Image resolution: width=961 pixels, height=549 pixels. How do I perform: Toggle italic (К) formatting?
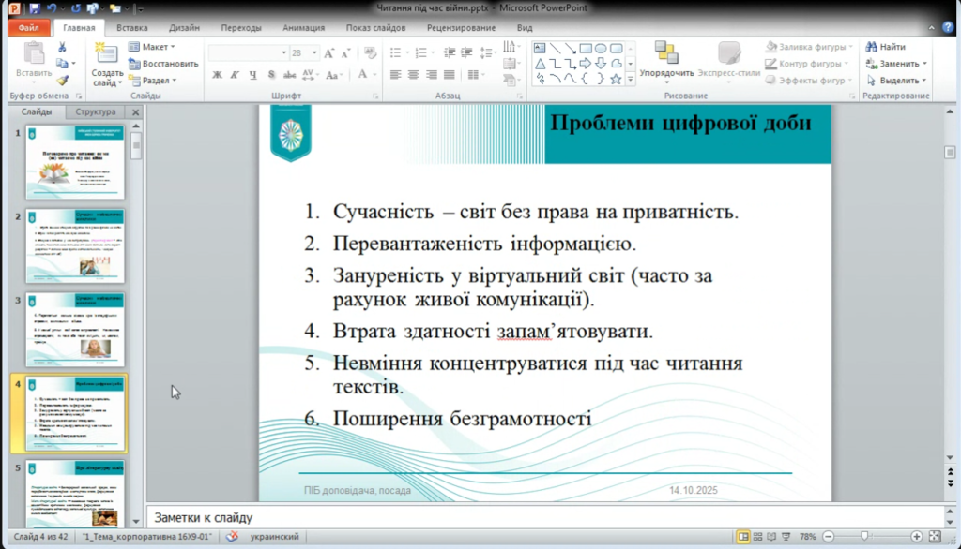tap(235, 75)
